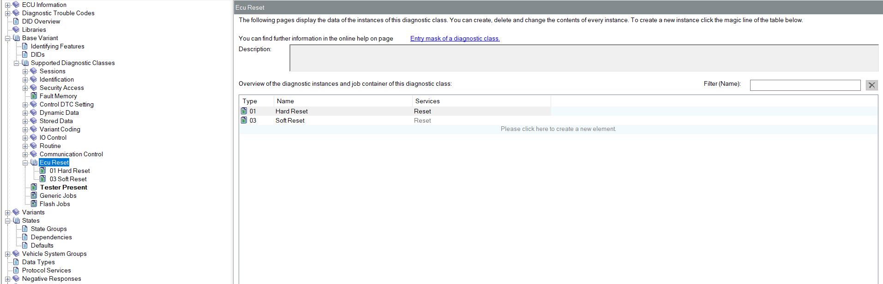The image size is (883, 284).
Task: Click 'Please click here to create a new element'
Action: tap(558, 129)
